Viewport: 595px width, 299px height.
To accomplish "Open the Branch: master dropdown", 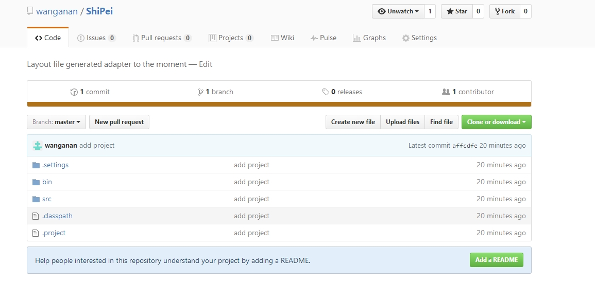I will coord(56,122).
